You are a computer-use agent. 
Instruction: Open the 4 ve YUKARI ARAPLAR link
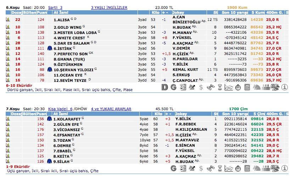tap(111, 109)
